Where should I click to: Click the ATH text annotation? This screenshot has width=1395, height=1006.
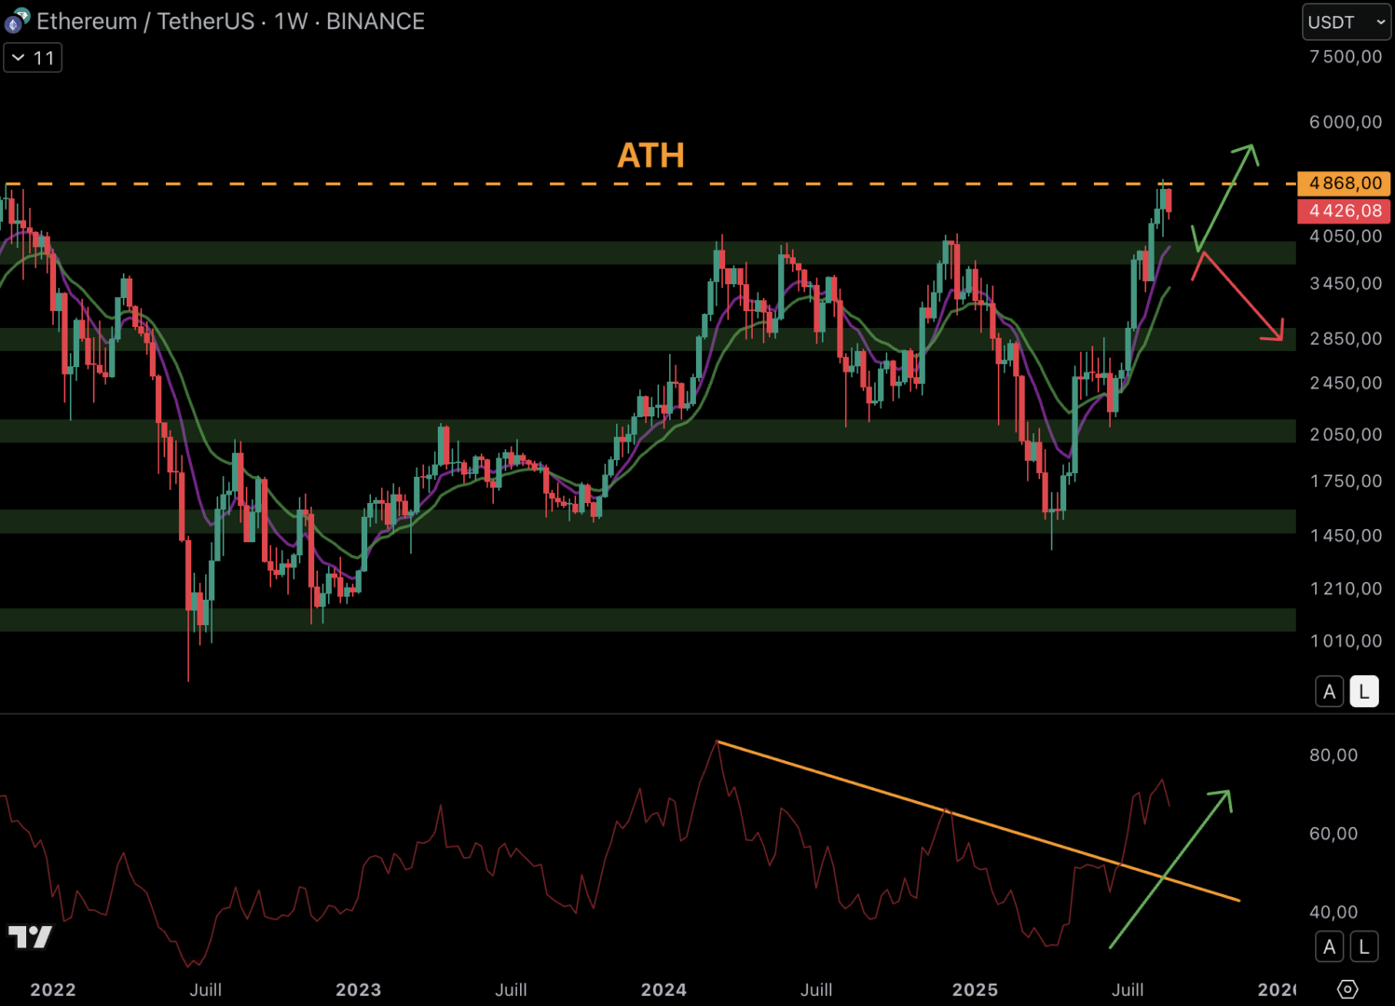coord(650,156)
